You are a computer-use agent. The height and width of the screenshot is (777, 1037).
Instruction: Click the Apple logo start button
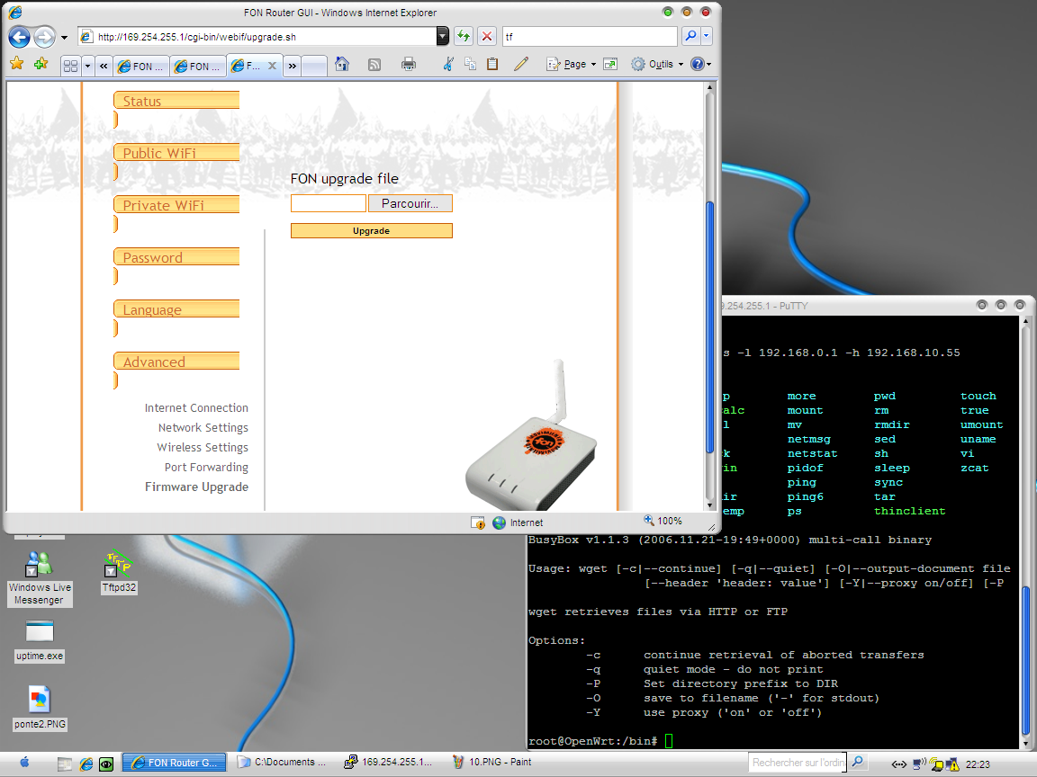[24, 763]
